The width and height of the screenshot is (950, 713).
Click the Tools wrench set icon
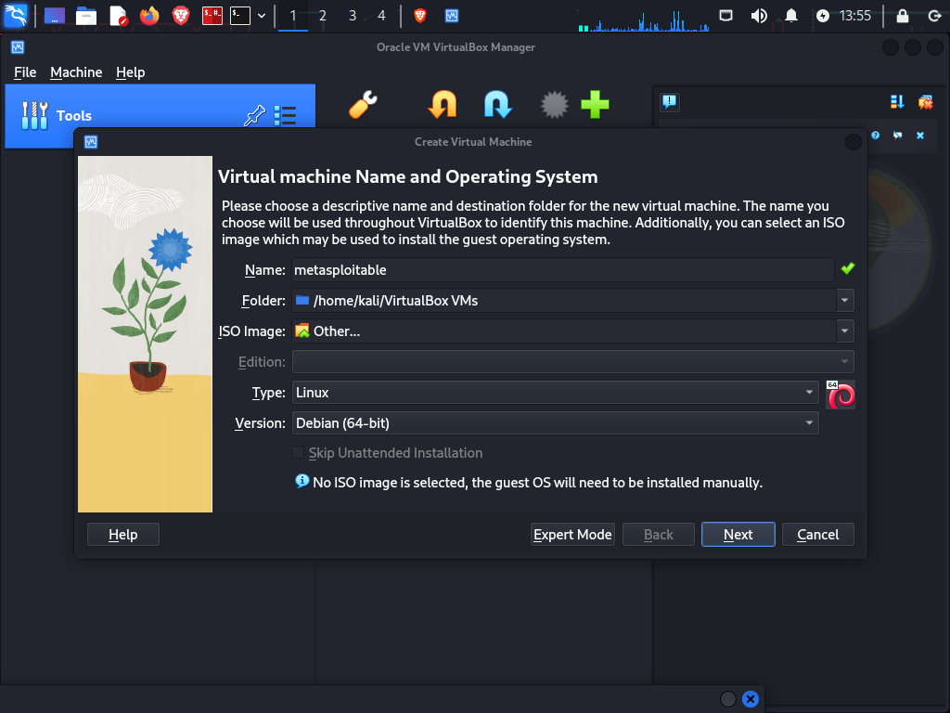click(34, 115)
